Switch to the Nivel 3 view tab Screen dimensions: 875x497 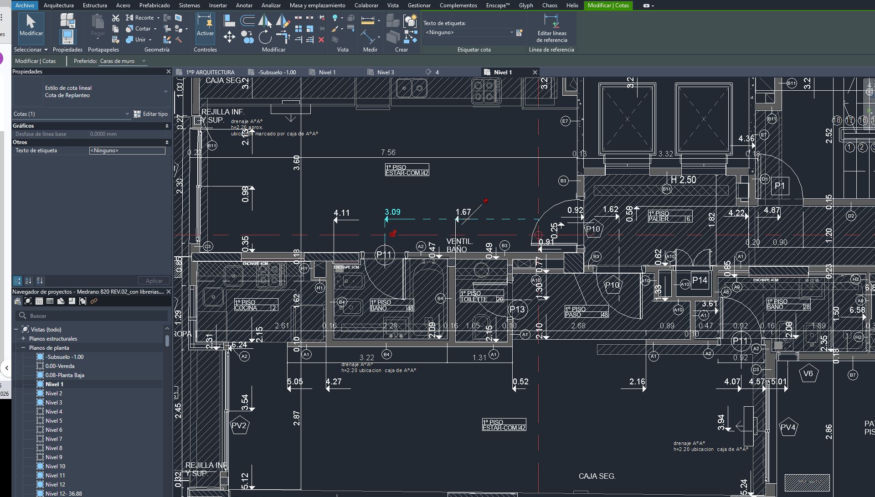pyautogui.click(x=385, y=72)
